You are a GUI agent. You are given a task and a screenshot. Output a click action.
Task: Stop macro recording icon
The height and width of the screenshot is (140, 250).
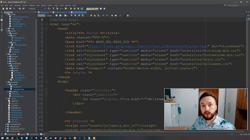(x=116, y=16)
